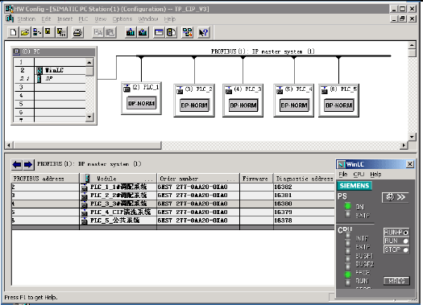Select DP row in slot 2.1
The image size is (423, 305).
pyautogui.click(x=50, y=79)
